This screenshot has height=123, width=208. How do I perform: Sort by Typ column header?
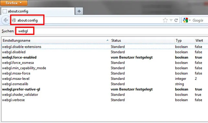[184, 40]
